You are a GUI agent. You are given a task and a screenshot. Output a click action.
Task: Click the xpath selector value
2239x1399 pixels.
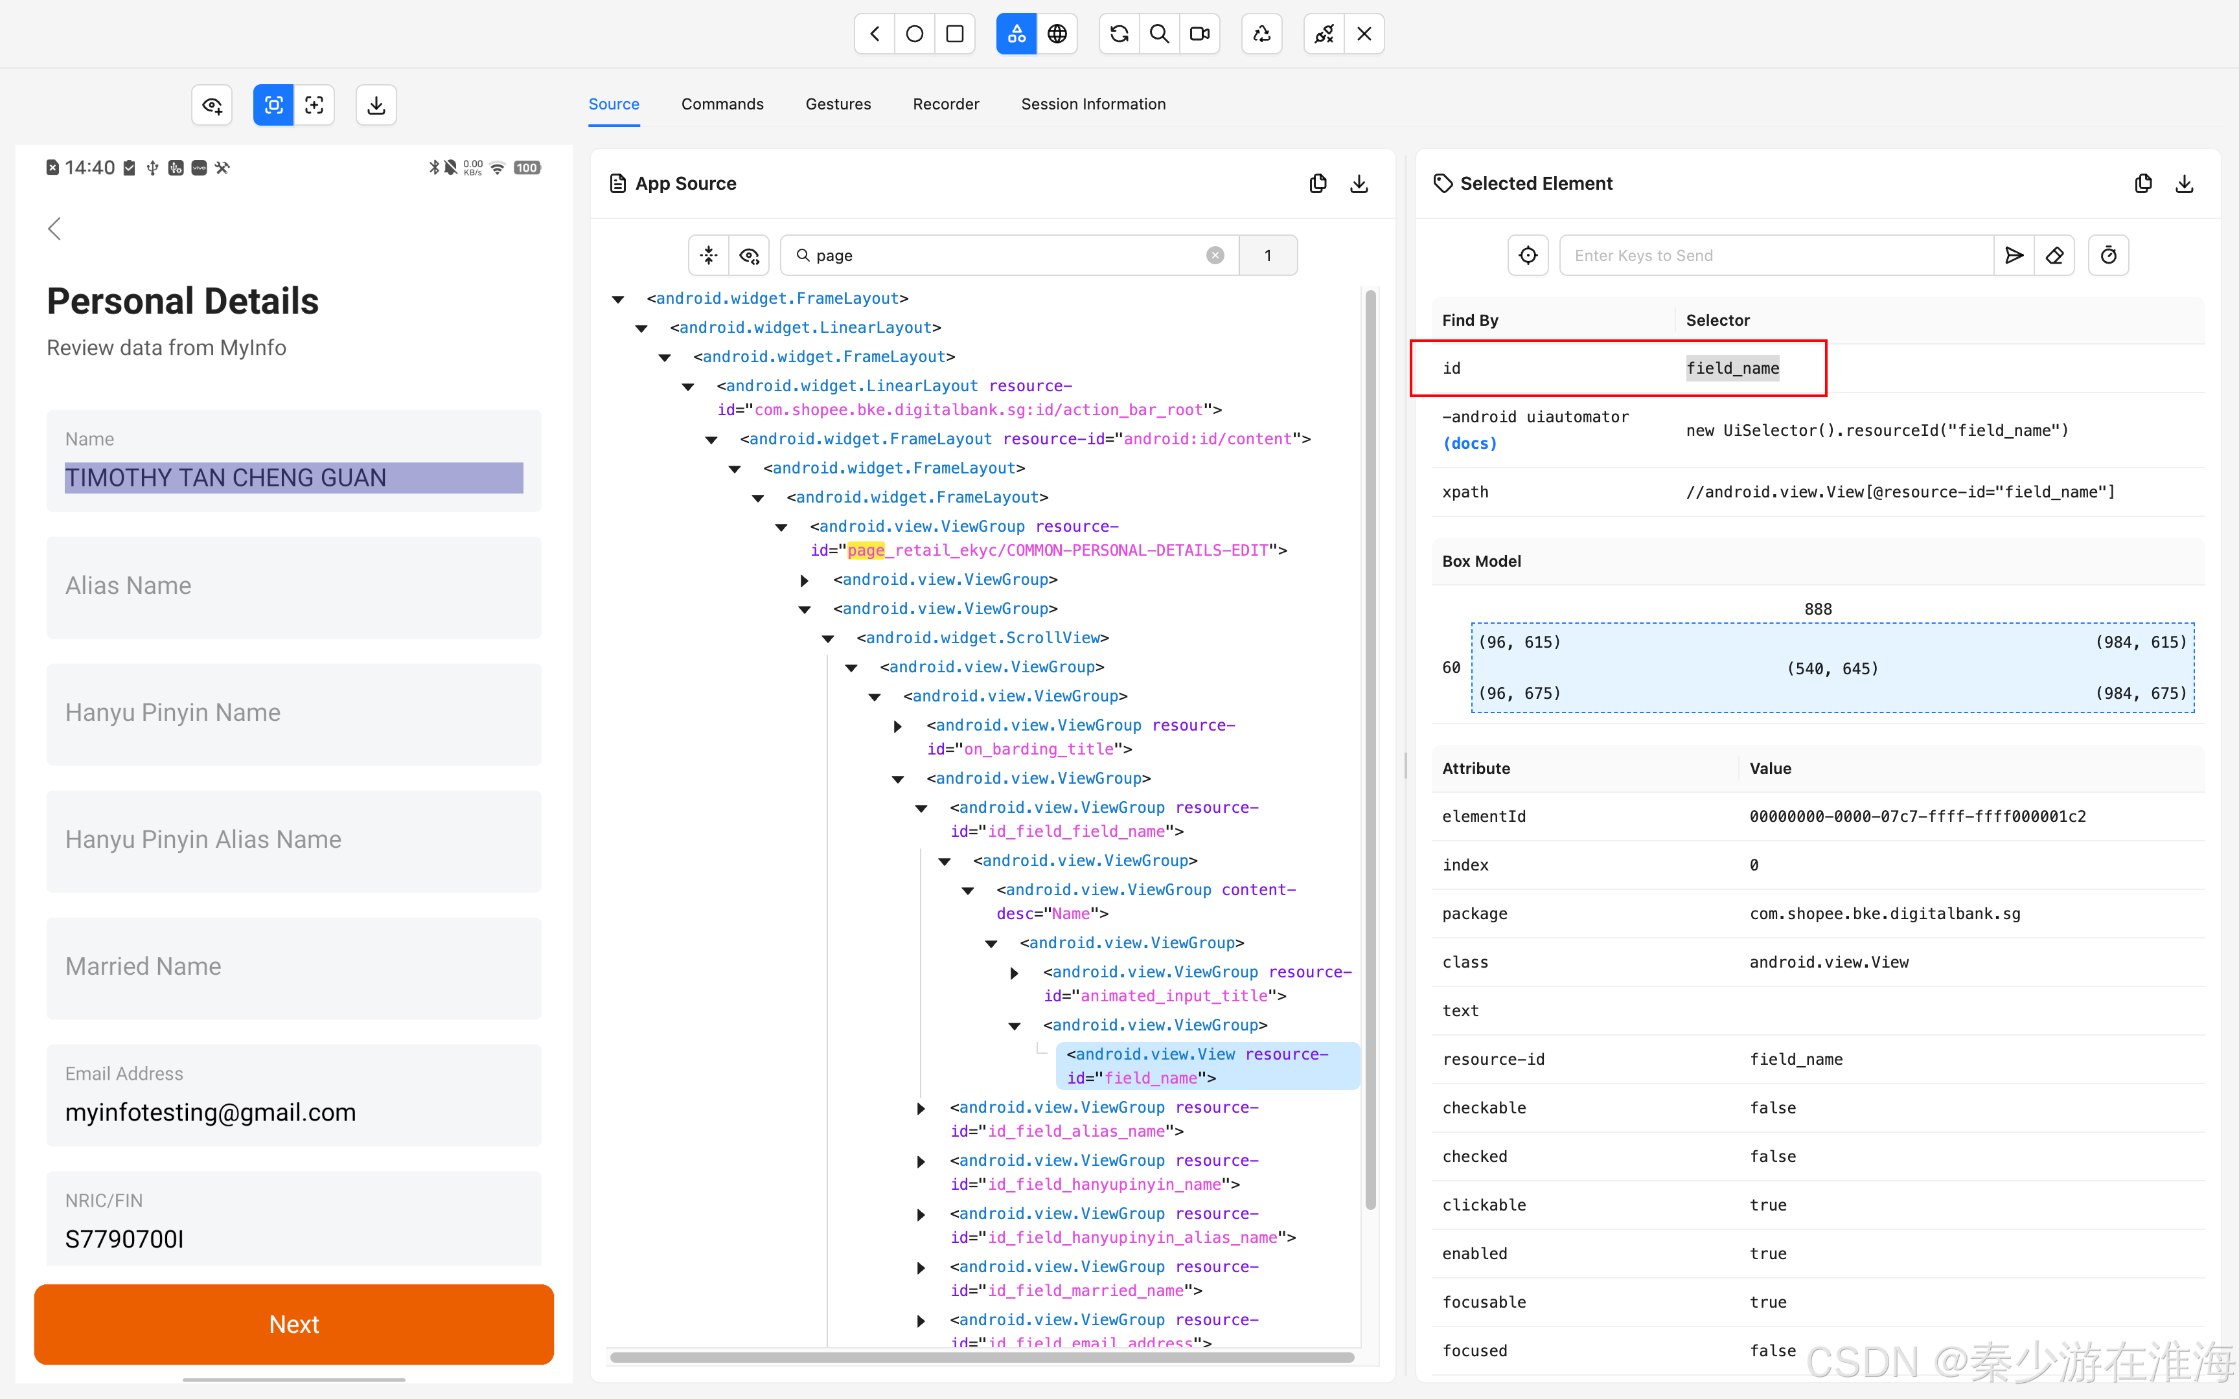[1900, 492]
